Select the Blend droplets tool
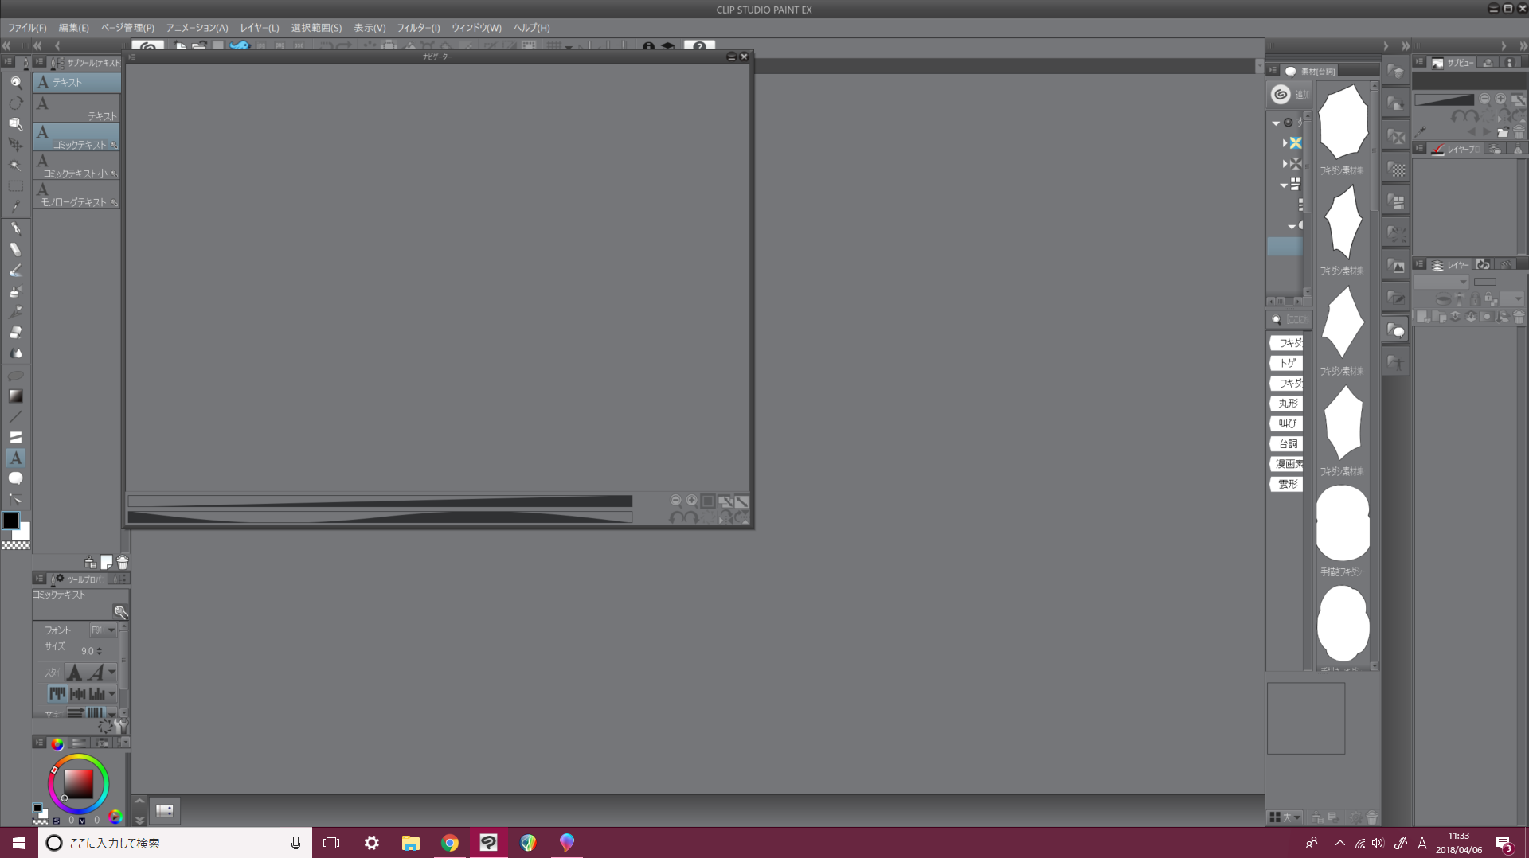Image resolution: width=1529 pixels, height=858 pixels. (x=15, y=353)
